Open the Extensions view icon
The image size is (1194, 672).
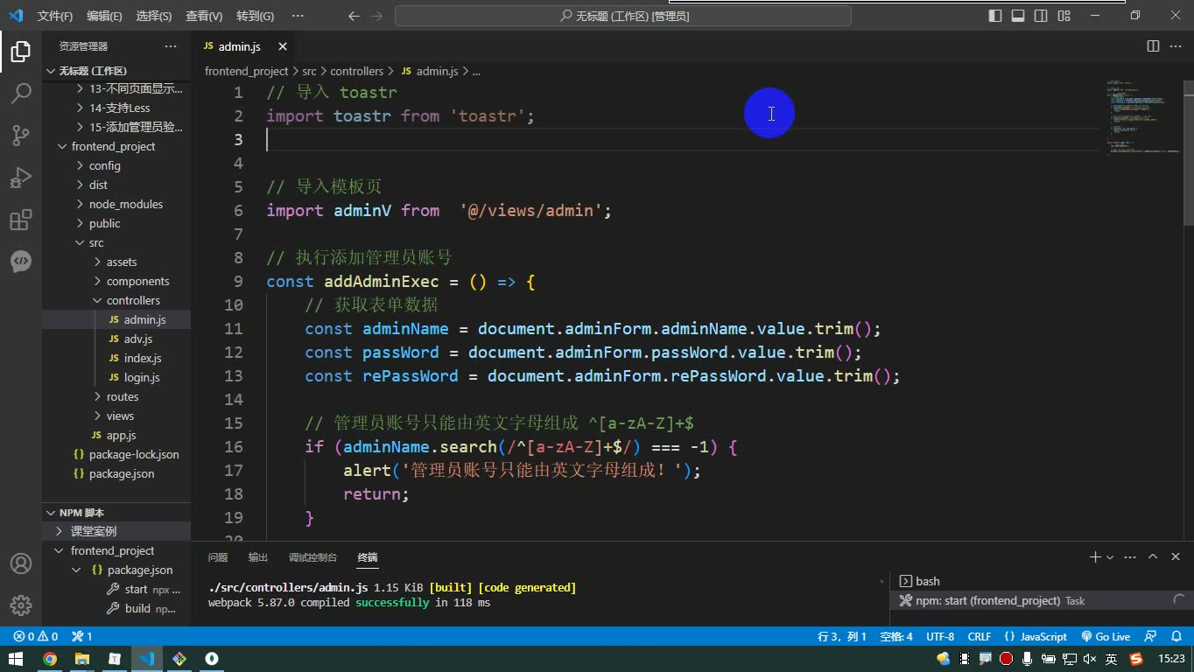(21, 219)
